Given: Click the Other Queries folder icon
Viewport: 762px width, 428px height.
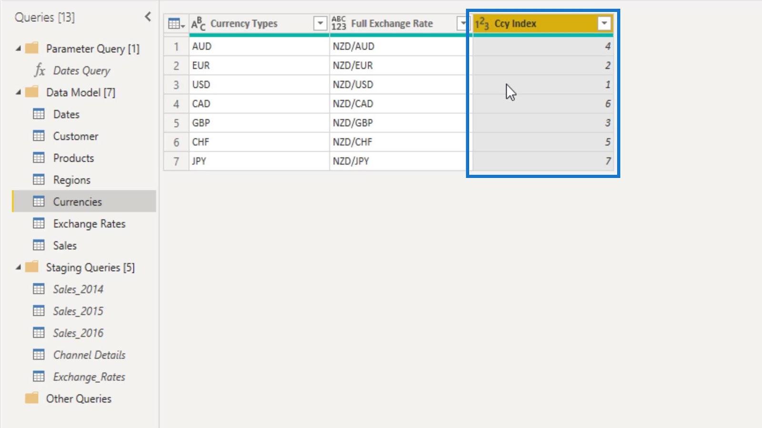Looking at the screenshot, I should (x=32, y=399).
